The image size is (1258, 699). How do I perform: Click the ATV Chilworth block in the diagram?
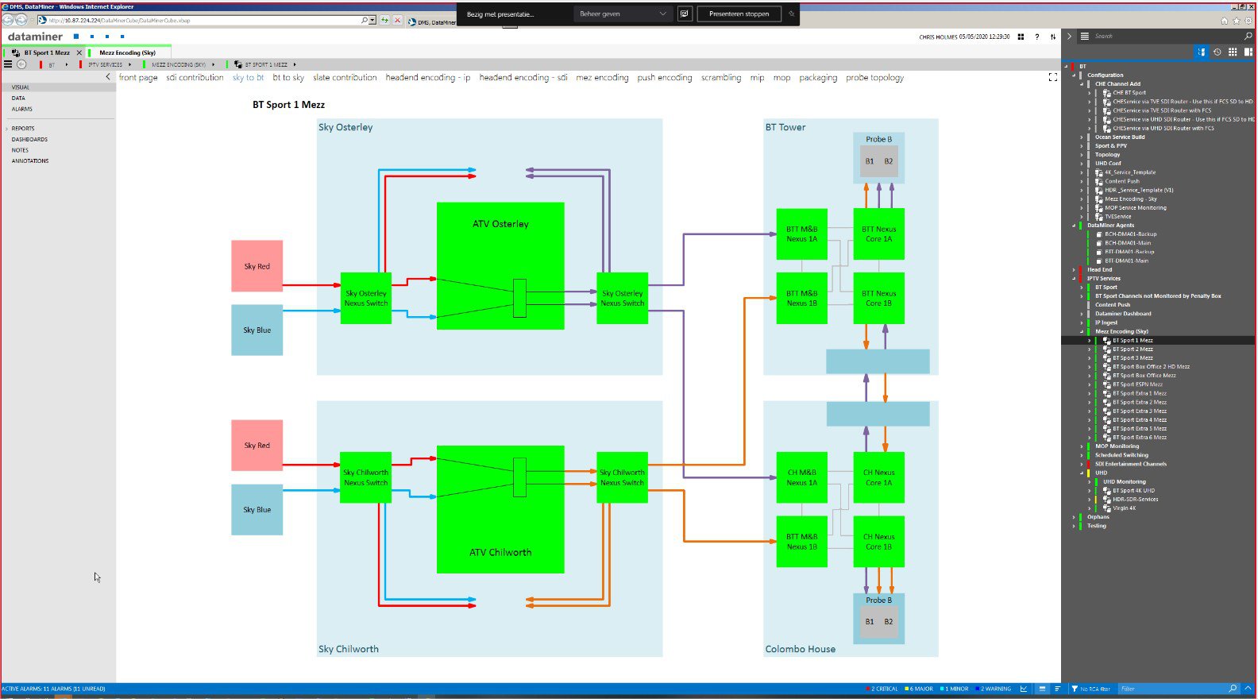[x=500, y=509]
